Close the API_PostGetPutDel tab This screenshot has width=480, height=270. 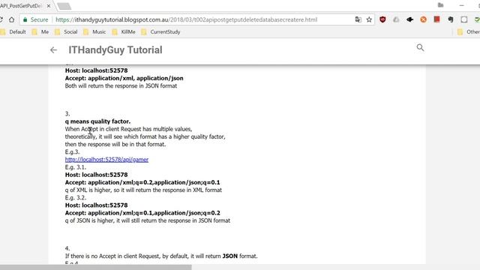48,6
